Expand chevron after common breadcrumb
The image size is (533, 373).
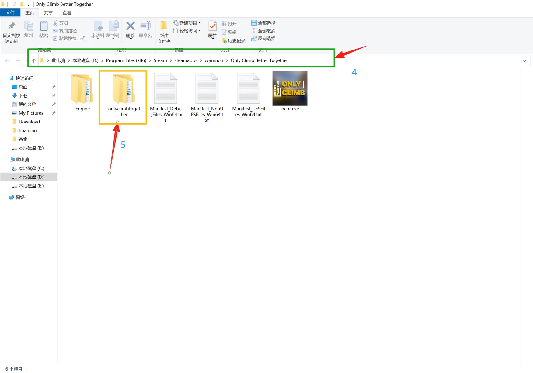(x=227, y=61)
